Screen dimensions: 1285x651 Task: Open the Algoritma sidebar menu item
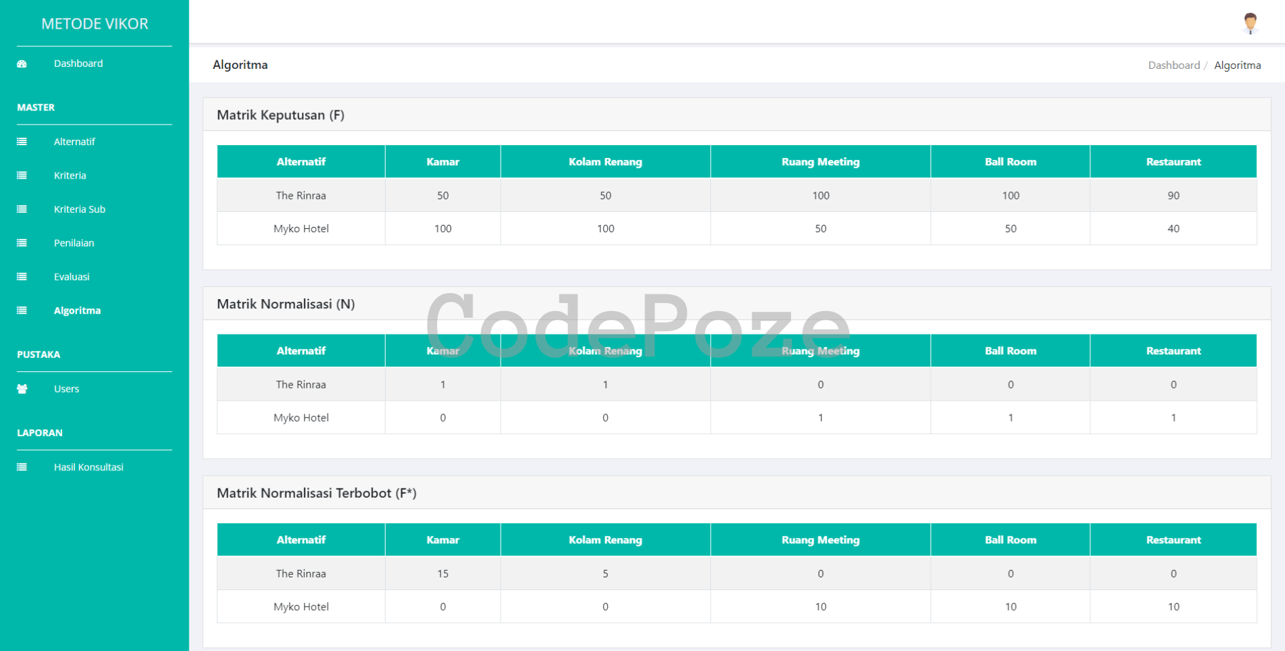point(77,310)
